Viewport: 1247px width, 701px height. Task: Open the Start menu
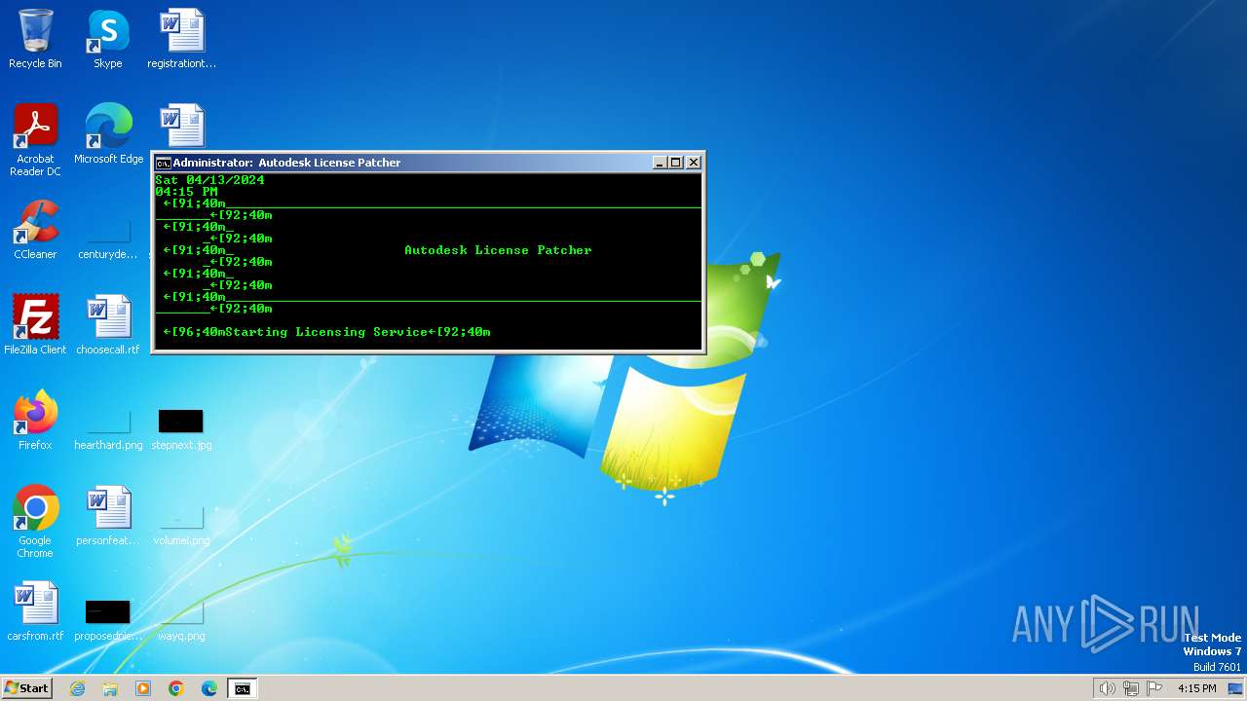click(26, 688)
